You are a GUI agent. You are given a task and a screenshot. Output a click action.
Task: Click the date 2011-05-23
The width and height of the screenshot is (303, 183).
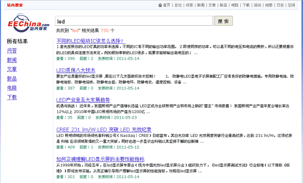point(125,118)
